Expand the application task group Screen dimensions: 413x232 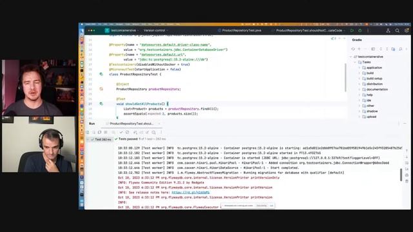[359, 68]
